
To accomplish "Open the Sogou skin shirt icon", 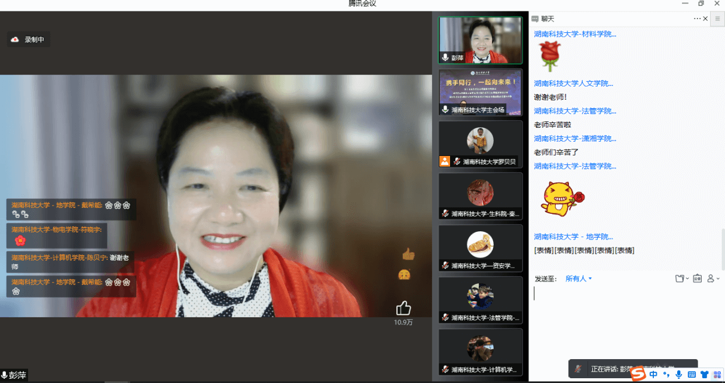I will tap(704, 375).
